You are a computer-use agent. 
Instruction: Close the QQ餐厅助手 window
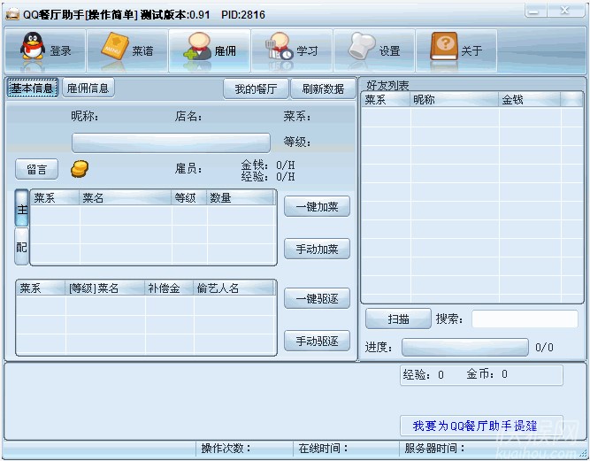(x=565, y=11)
